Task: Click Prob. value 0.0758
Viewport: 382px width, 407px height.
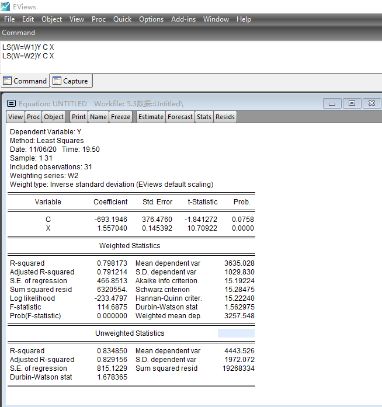Action: [x=243, y=220]
